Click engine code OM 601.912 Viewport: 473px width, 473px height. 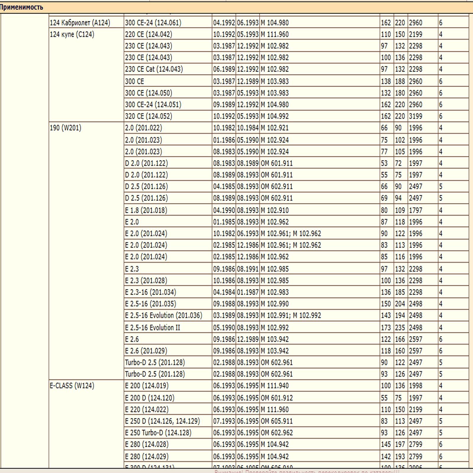click(x=277, y=398)
